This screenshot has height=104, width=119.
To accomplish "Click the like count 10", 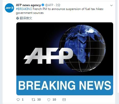I will click(x=54, y=100).
